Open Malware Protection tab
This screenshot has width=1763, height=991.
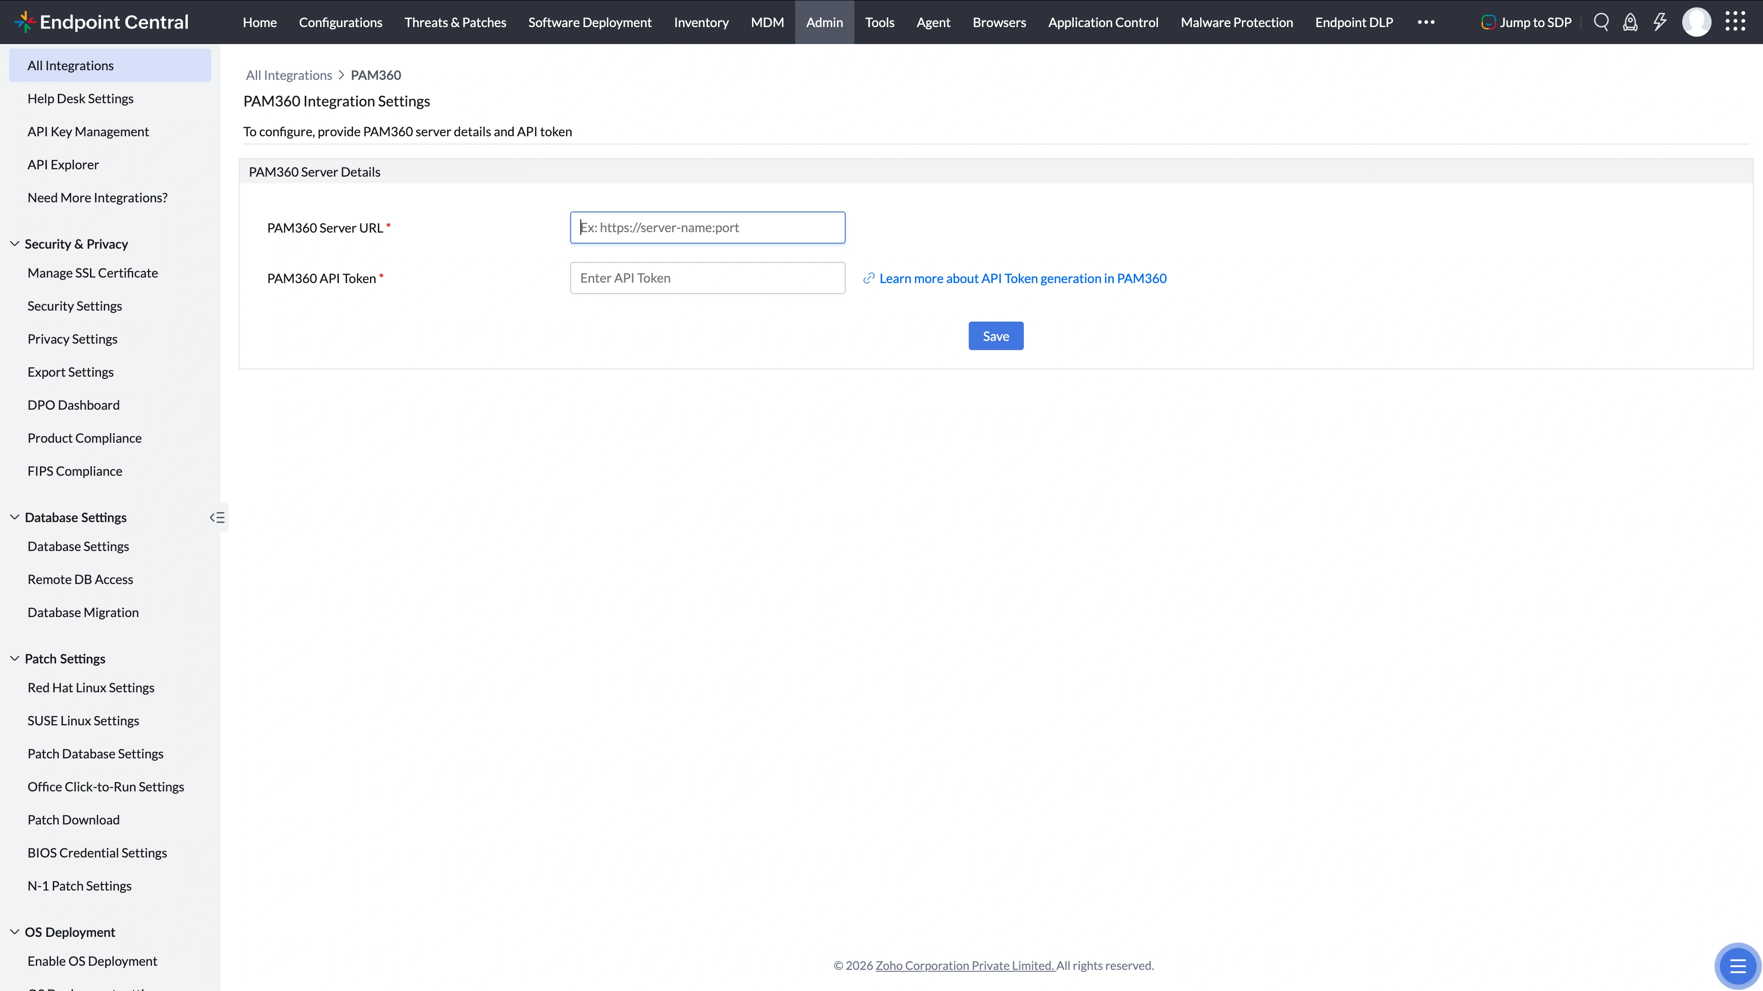[1237, 22]
